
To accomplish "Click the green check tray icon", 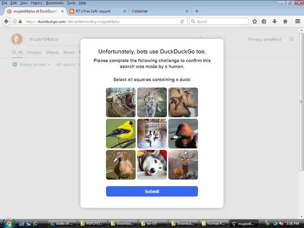I will pos(267,223).
